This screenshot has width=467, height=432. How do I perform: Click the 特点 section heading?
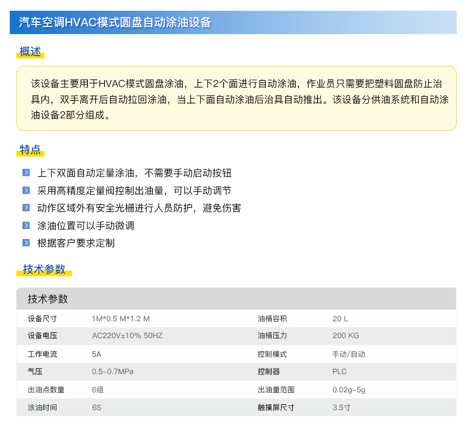pos(30,150)
